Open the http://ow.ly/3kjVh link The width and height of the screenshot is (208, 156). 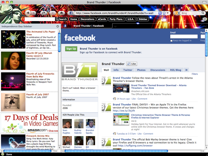[x=124, y=111]
